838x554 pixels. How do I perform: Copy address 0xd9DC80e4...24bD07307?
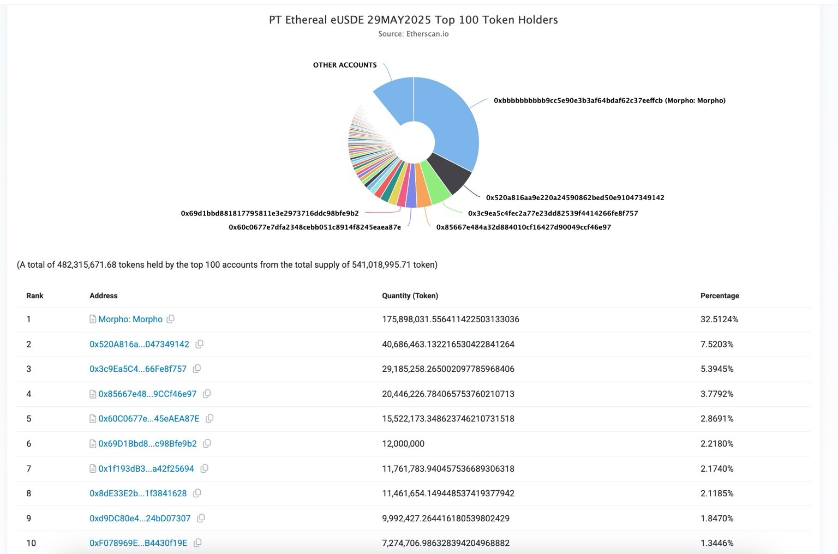[x=201, y=518]
